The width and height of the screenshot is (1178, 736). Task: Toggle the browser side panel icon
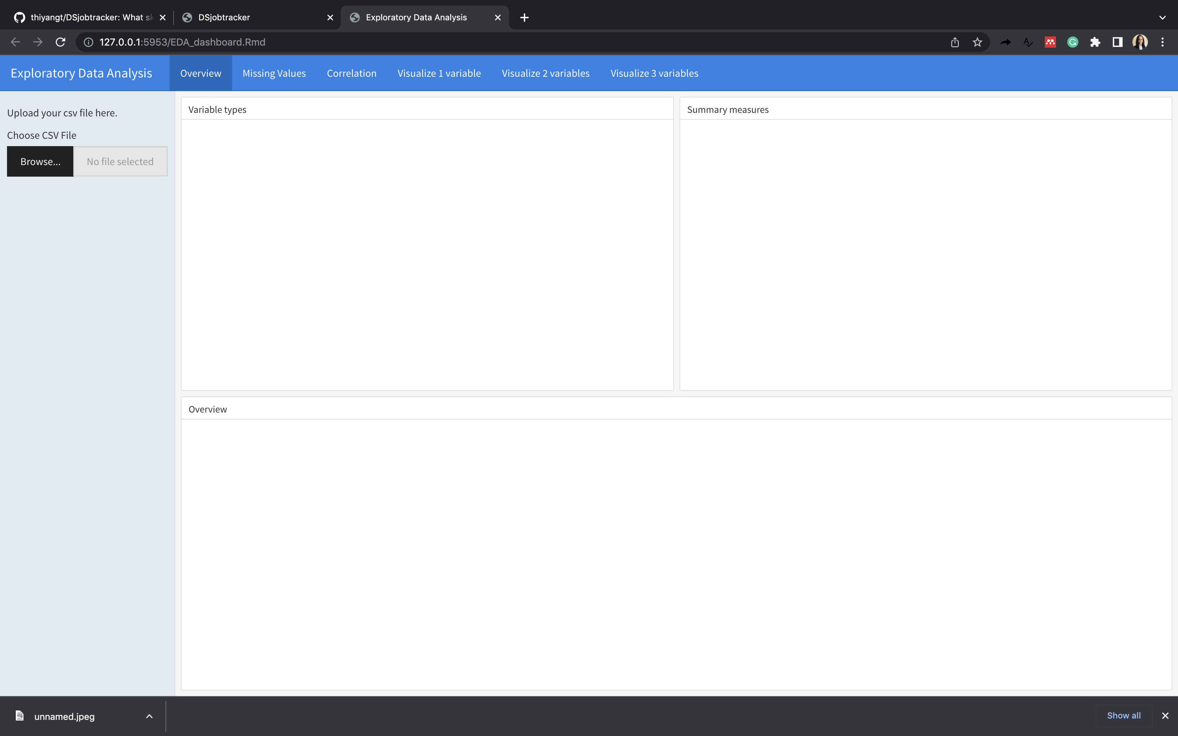point(1117,42)
